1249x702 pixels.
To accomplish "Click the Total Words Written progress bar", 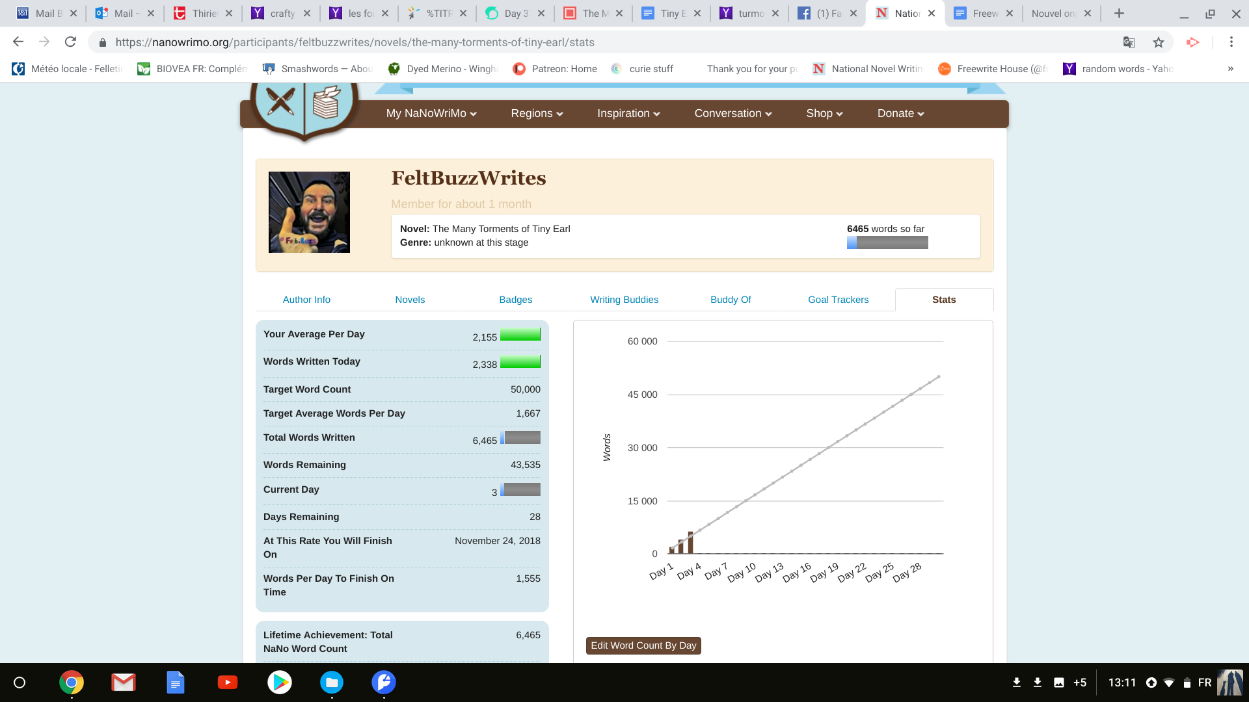I will click(520, 437).
